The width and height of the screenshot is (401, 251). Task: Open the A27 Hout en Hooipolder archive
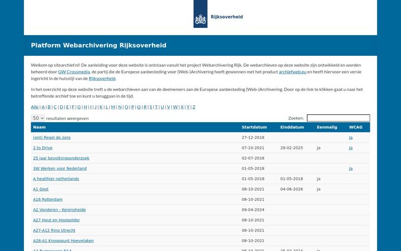tap(56, 220)
